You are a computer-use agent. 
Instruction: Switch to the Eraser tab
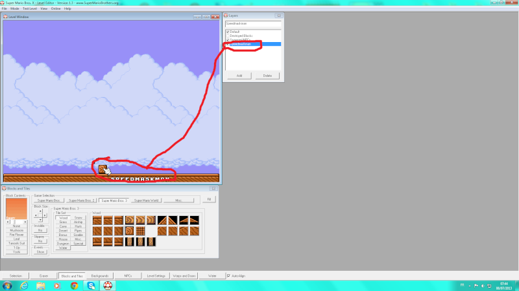click(x=43, y=276)
